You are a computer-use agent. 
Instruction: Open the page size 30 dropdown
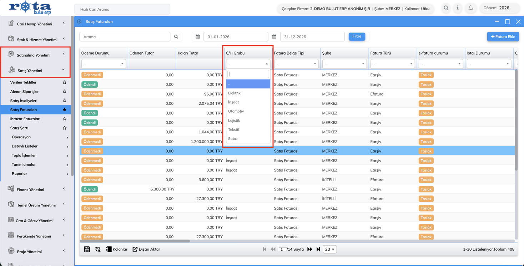[329, 249]
